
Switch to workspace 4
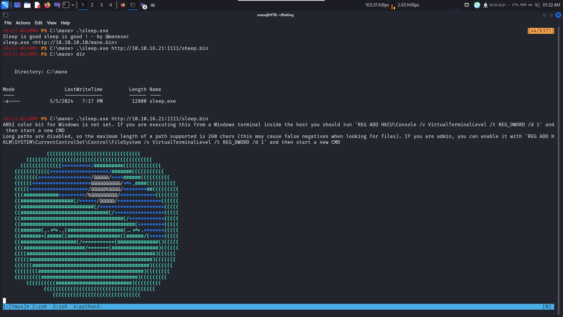(x=111, y=5)
